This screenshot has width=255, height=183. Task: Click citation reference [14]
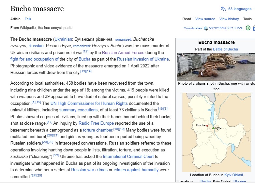pyautogui.click(x=89, y=71)
